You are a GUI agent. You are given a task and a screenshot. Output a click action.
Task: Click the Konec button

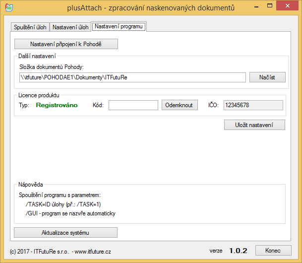coord(273,251)
